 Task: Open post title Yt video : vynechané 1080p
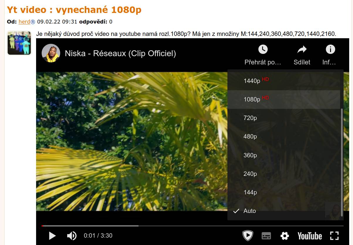coord(74,10)
